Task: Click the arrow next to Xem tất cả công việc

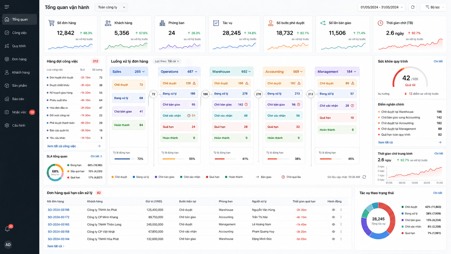Action: point(99,146)
